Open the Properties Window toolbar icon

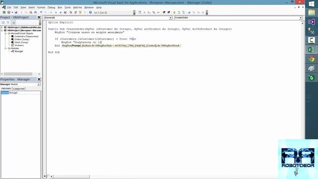pos(76,12)
